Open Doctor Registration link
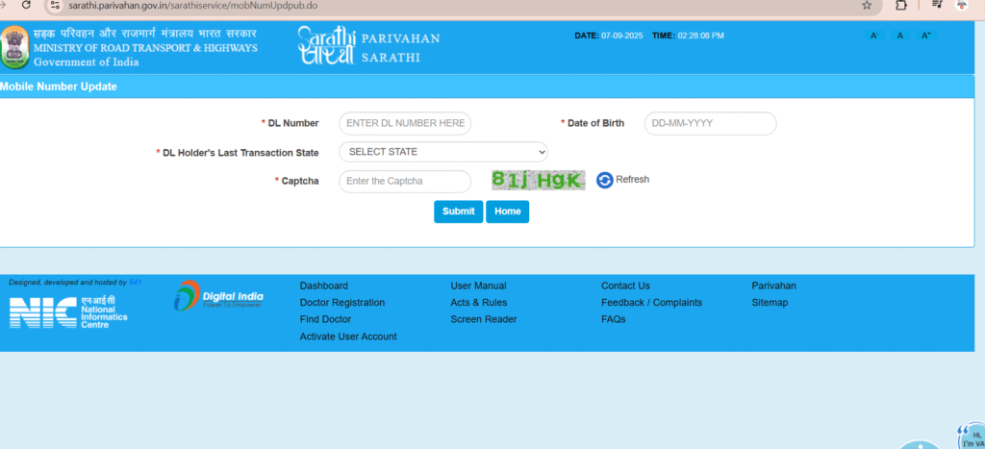The width and height of the screenshot is (985, 449). (342, 303)
